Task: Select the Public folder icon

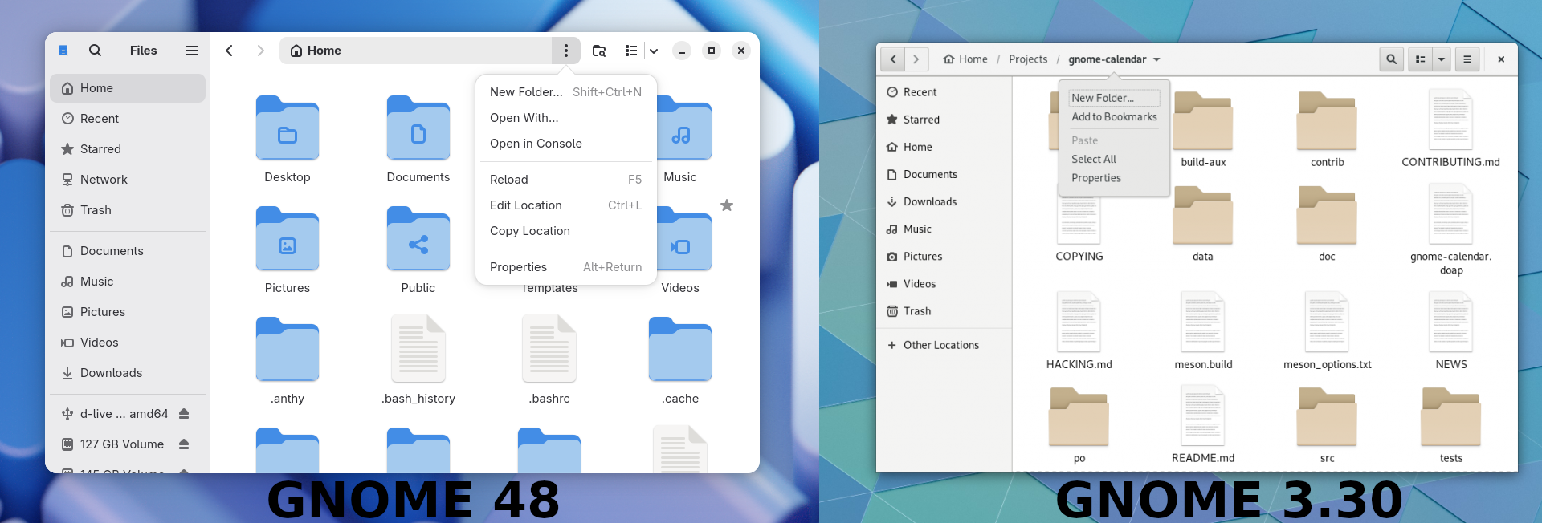Action: point(418,239)
